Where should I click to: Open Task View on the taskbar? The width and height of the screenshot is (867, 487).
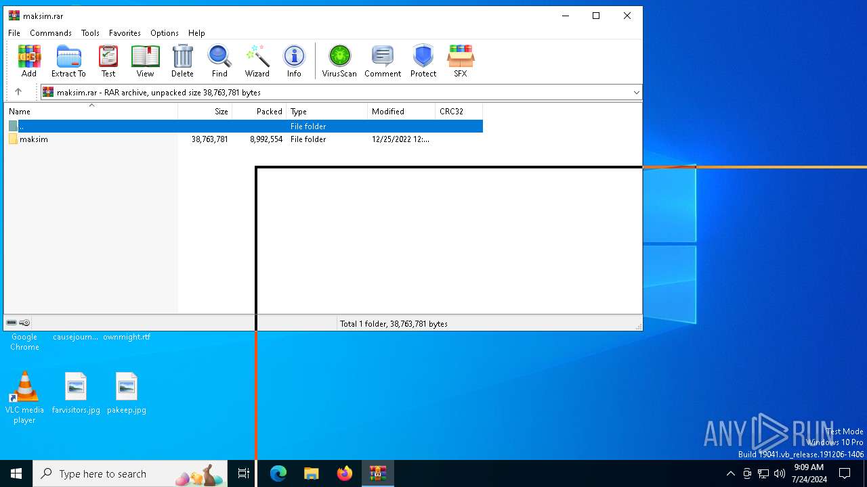pyautogui.click(x=244, y=473)
